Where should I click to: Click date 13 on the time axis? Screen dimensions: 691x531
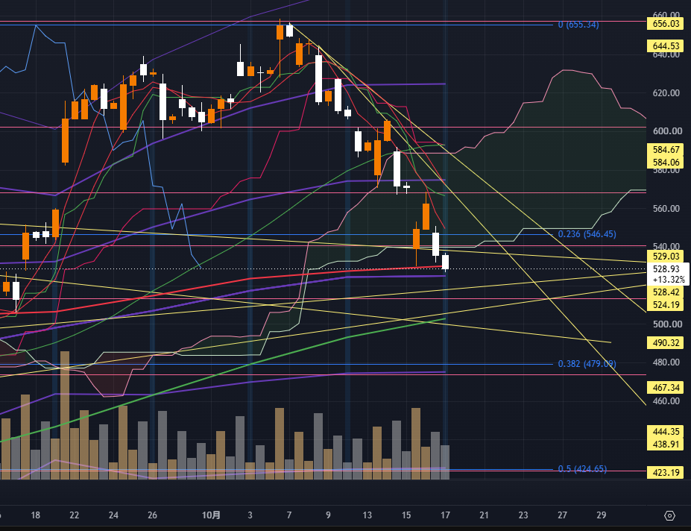click(367, 515)
